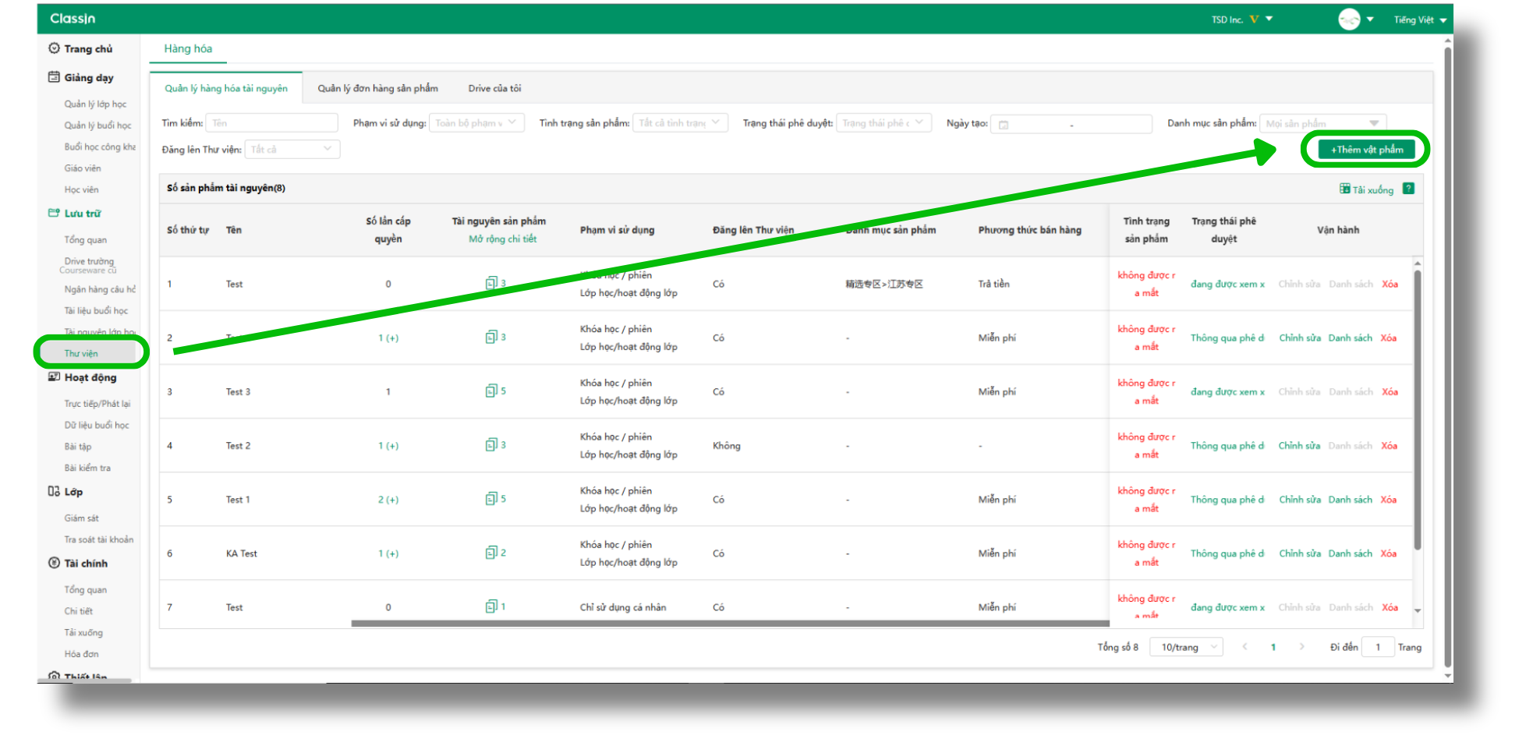The image size is (1540, 739).
Task: Click the Tải xuống download table icon
Action: (1344, 189)
